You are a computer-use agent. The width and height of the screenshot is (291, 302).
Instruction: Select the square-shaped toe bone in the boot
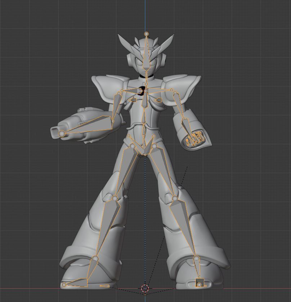tap(200, 283)
